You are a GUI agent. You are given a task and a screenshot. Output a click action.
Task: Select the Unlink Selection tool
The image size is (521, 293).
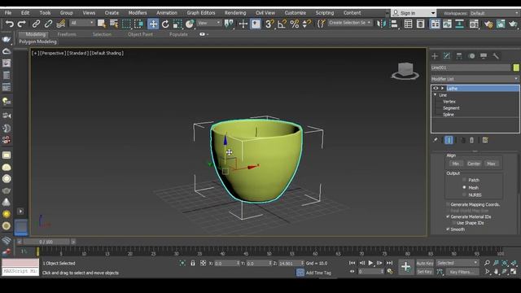coord(48,24)
